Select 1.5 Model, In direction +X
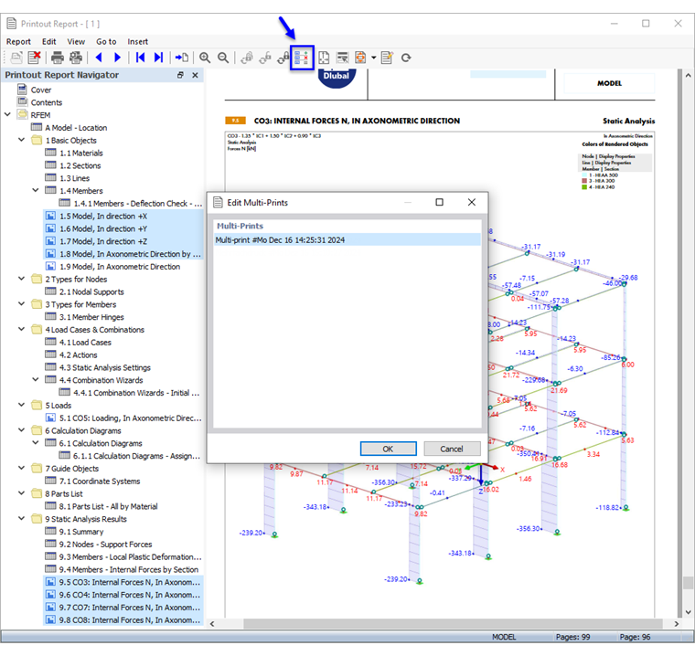This screenshot has width=695, height=656. [x=103, y=217]
